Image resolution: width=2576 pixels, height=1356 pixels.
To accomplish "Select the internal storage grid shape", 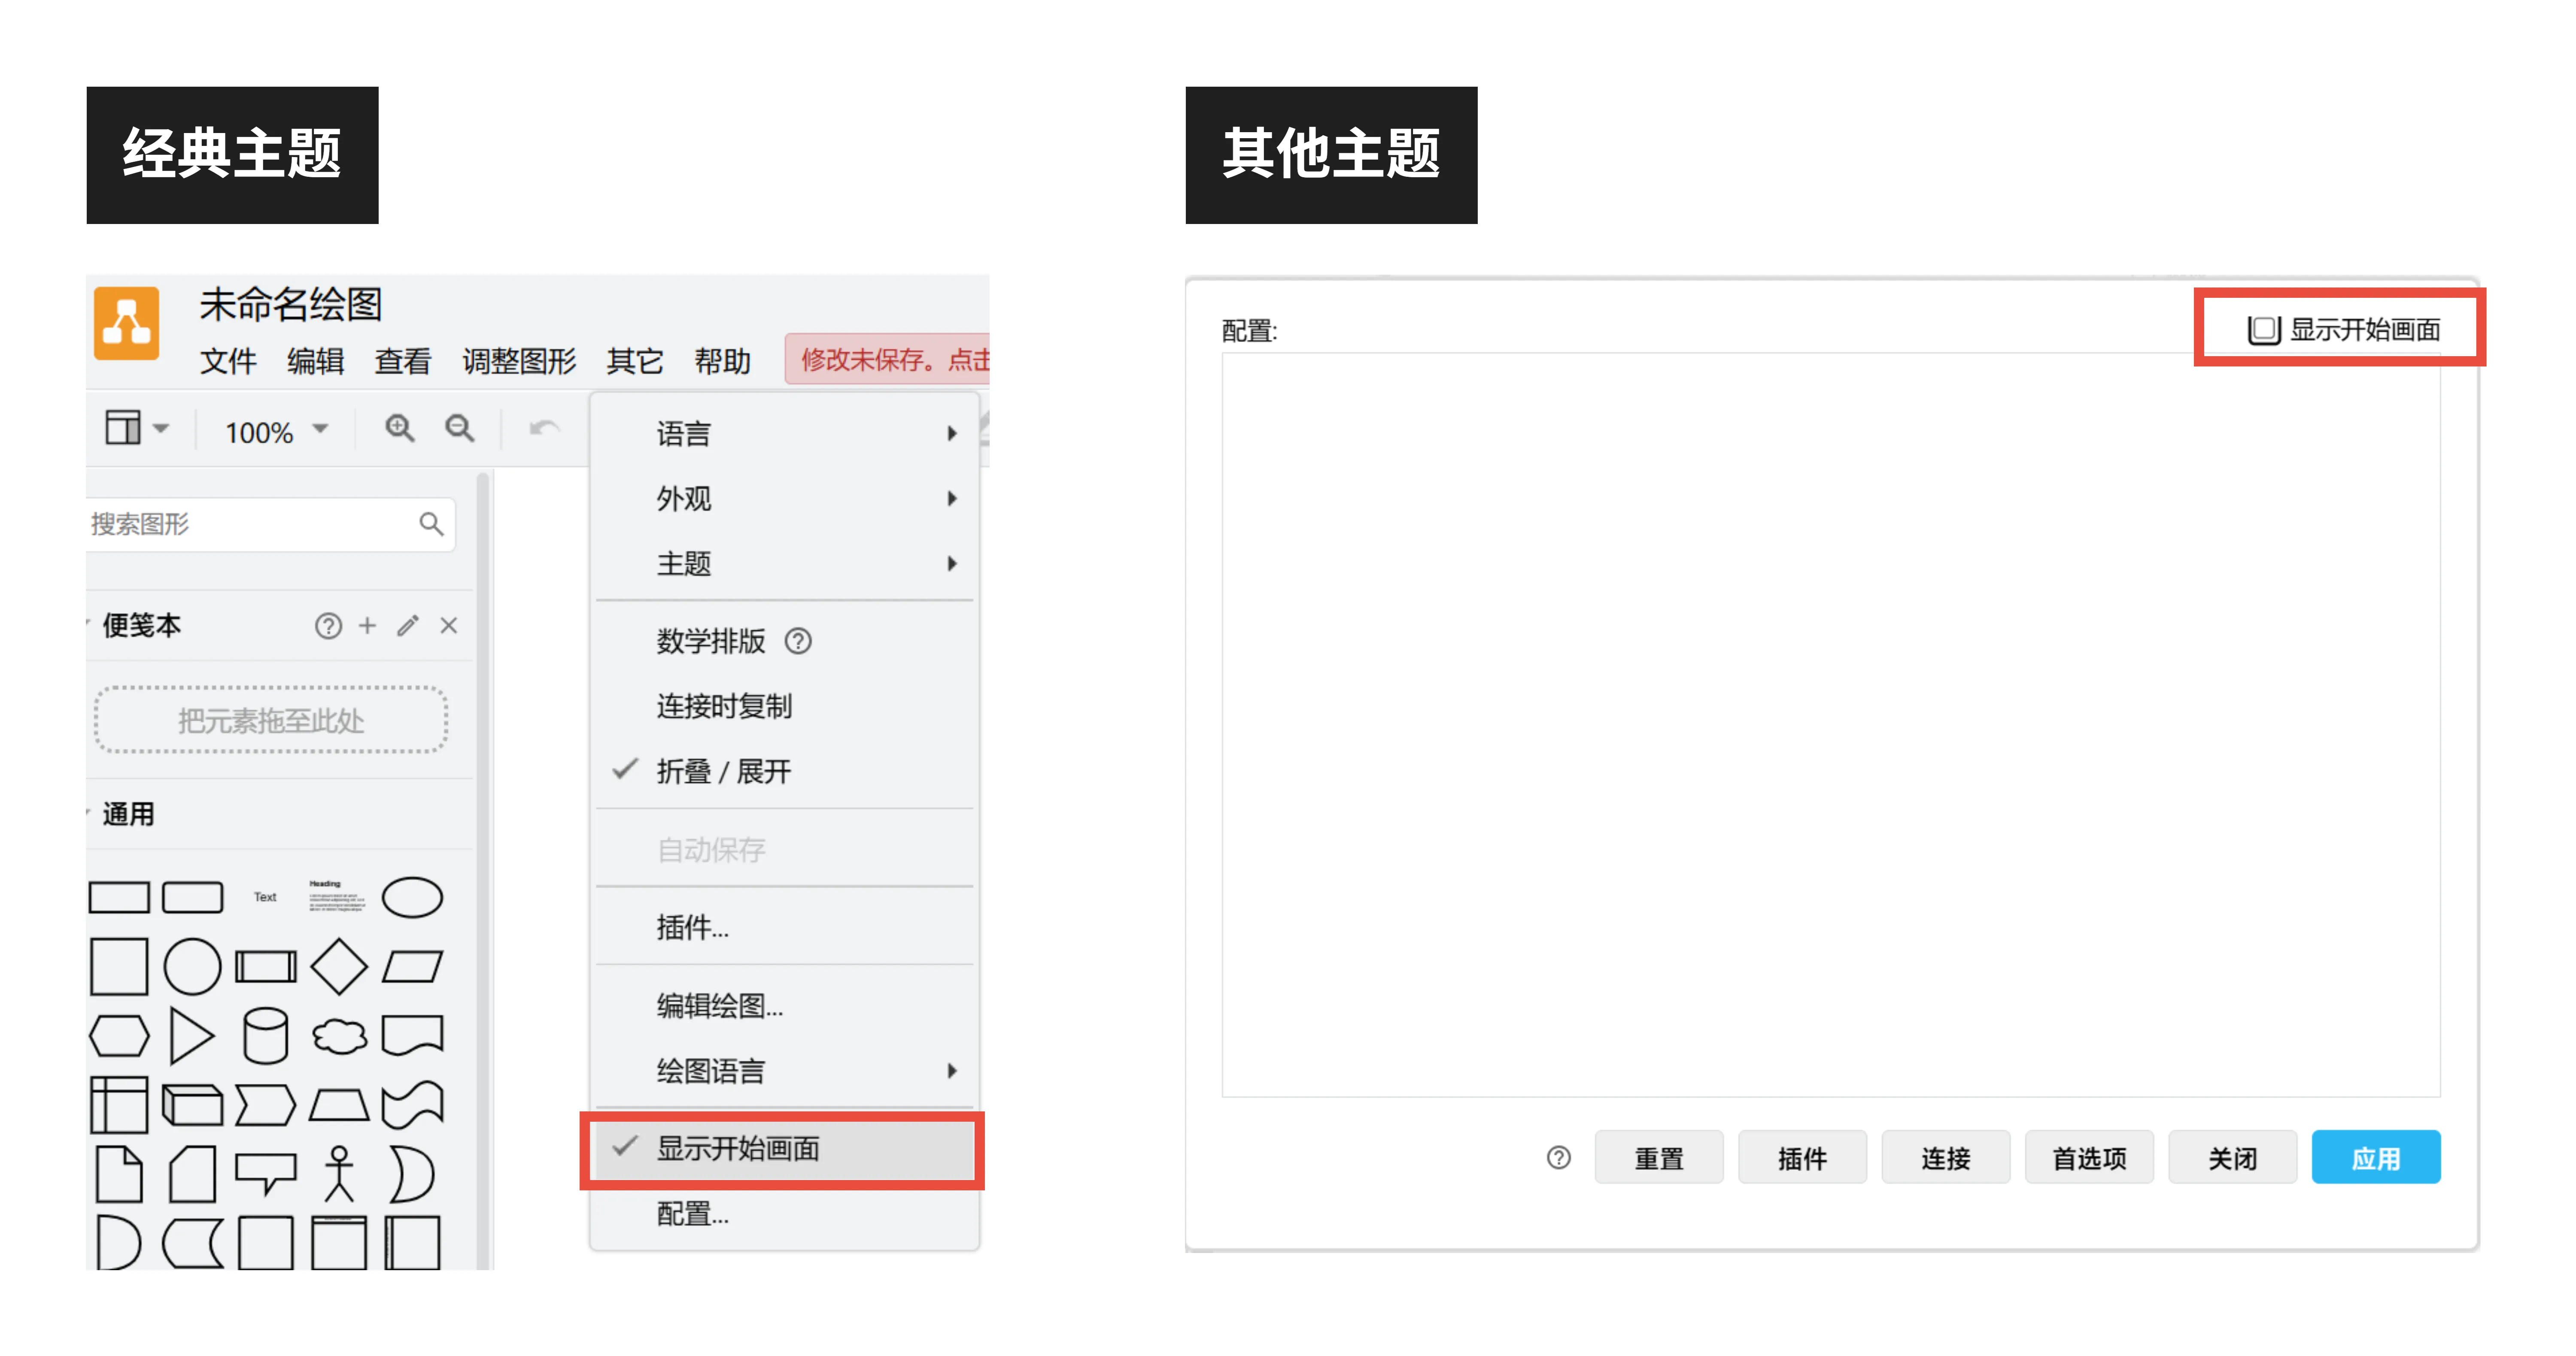I will click(x=119, y=1105).
